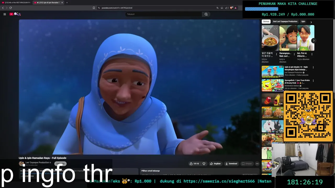The image size is (335, 188).
Task: Like the video with thumbs-up 151 rb
Action: coord(194,164)
